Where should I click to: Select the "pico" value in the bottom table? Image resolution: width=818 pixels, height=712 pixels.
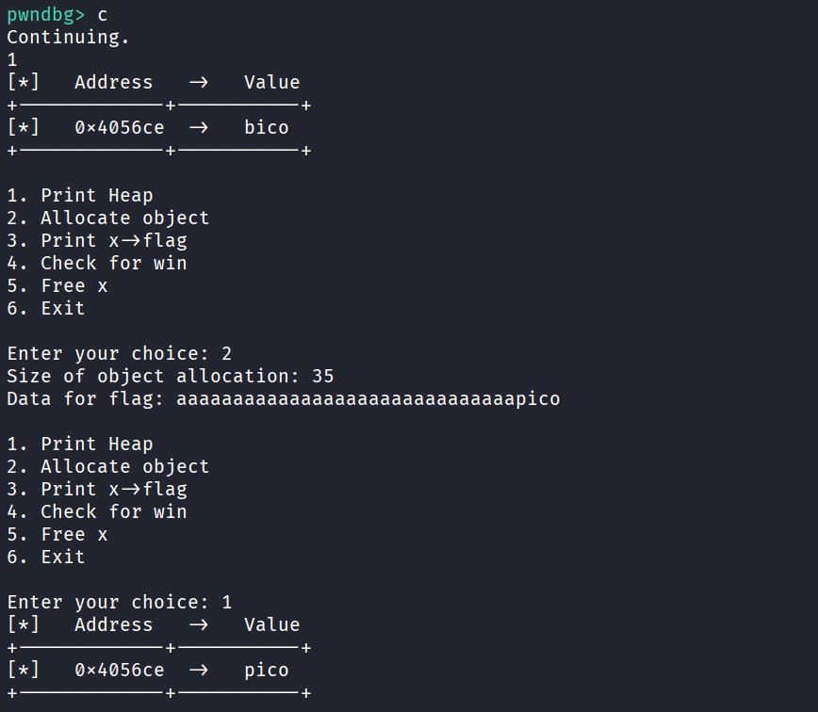(x=266, y=671)
